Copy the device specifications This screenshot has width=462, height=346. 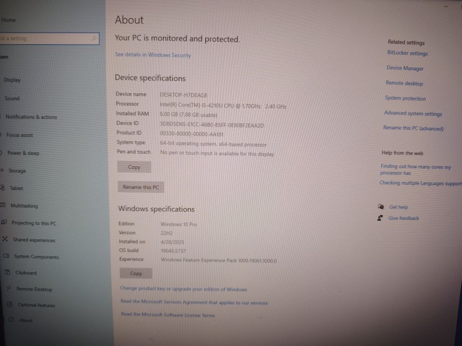click(x=134, y=167)
